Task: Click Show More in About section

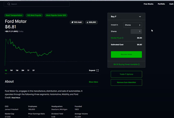Action: click(94, 82)
